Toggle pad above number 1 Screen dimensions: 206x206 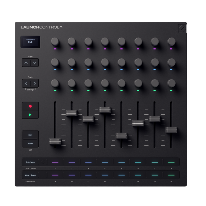coord(55,162)
